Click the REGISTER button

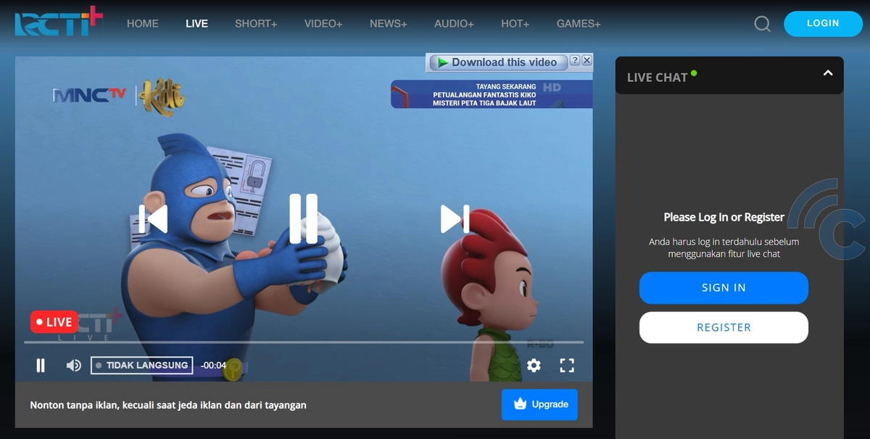724,327
